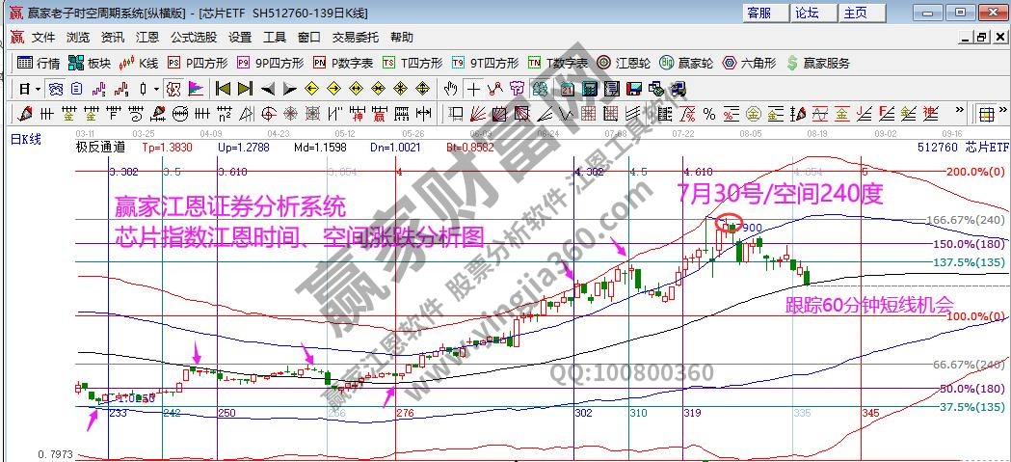Toggle the colored flag chart overlay button
Screen dimensions: 1011x462
[x=196, y=89]
